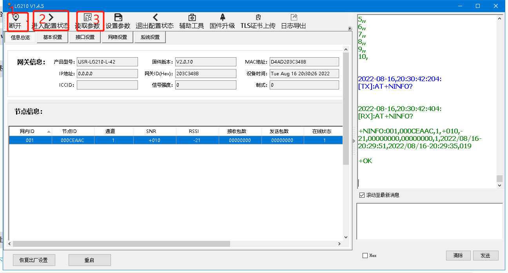This screenshot has height=273, width=508.
Task: Click the 固件升级 rocket icon
Action: (x=222, y=17)
